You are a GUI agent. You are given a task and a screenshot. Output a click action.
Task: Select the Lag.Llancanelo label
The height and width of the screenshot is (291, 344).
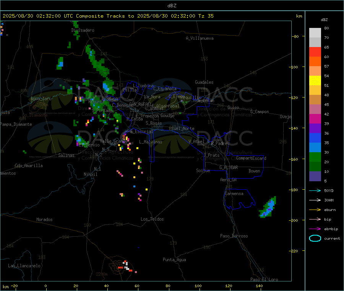coord(24,266)
